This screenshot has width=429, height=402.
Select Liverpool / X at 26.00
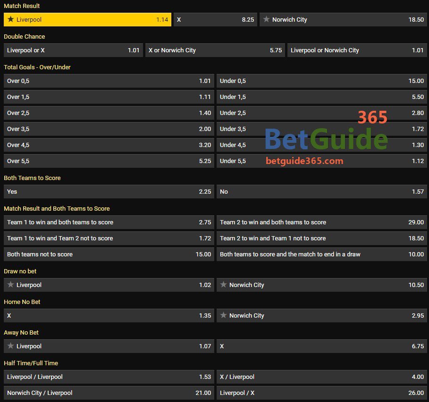(322, 393)
